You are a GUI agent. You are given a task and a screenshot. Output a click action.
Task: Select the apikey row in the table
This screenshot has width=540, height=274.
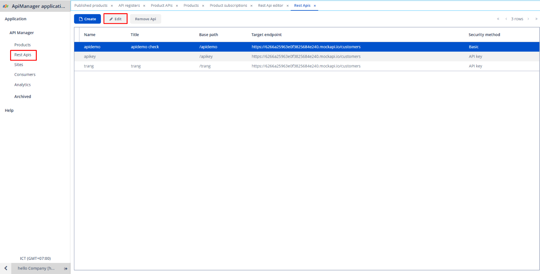[90, 57]
